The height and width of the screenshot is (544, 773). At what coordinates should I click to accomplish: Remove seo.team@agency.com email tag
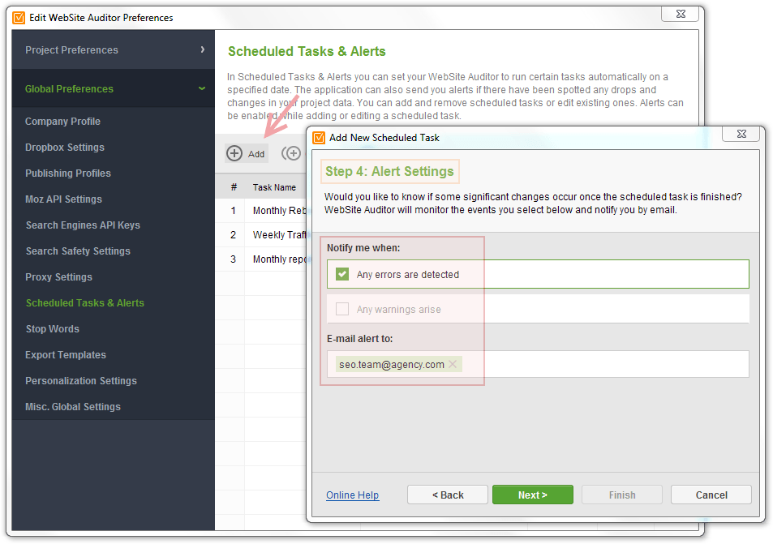pyautogui.click(x=453, y=364)
